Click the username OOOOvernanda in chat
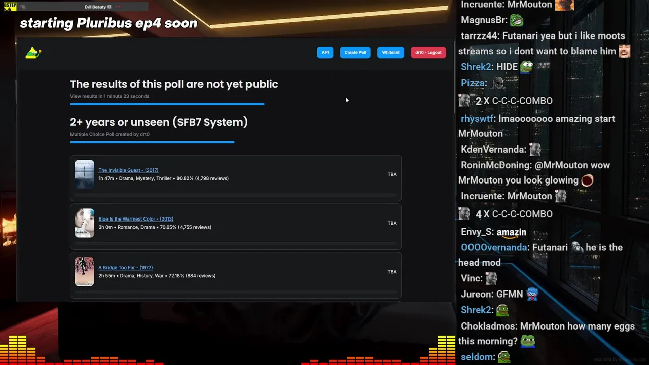 [494, 247]
